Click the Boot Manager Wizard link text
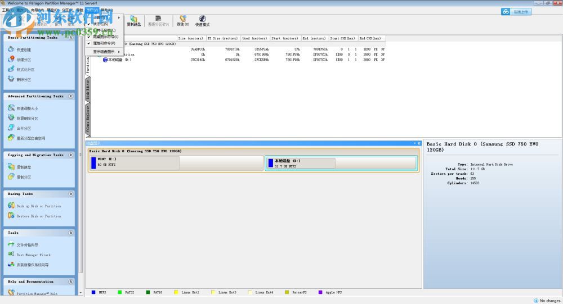 (x=33, y=255)
